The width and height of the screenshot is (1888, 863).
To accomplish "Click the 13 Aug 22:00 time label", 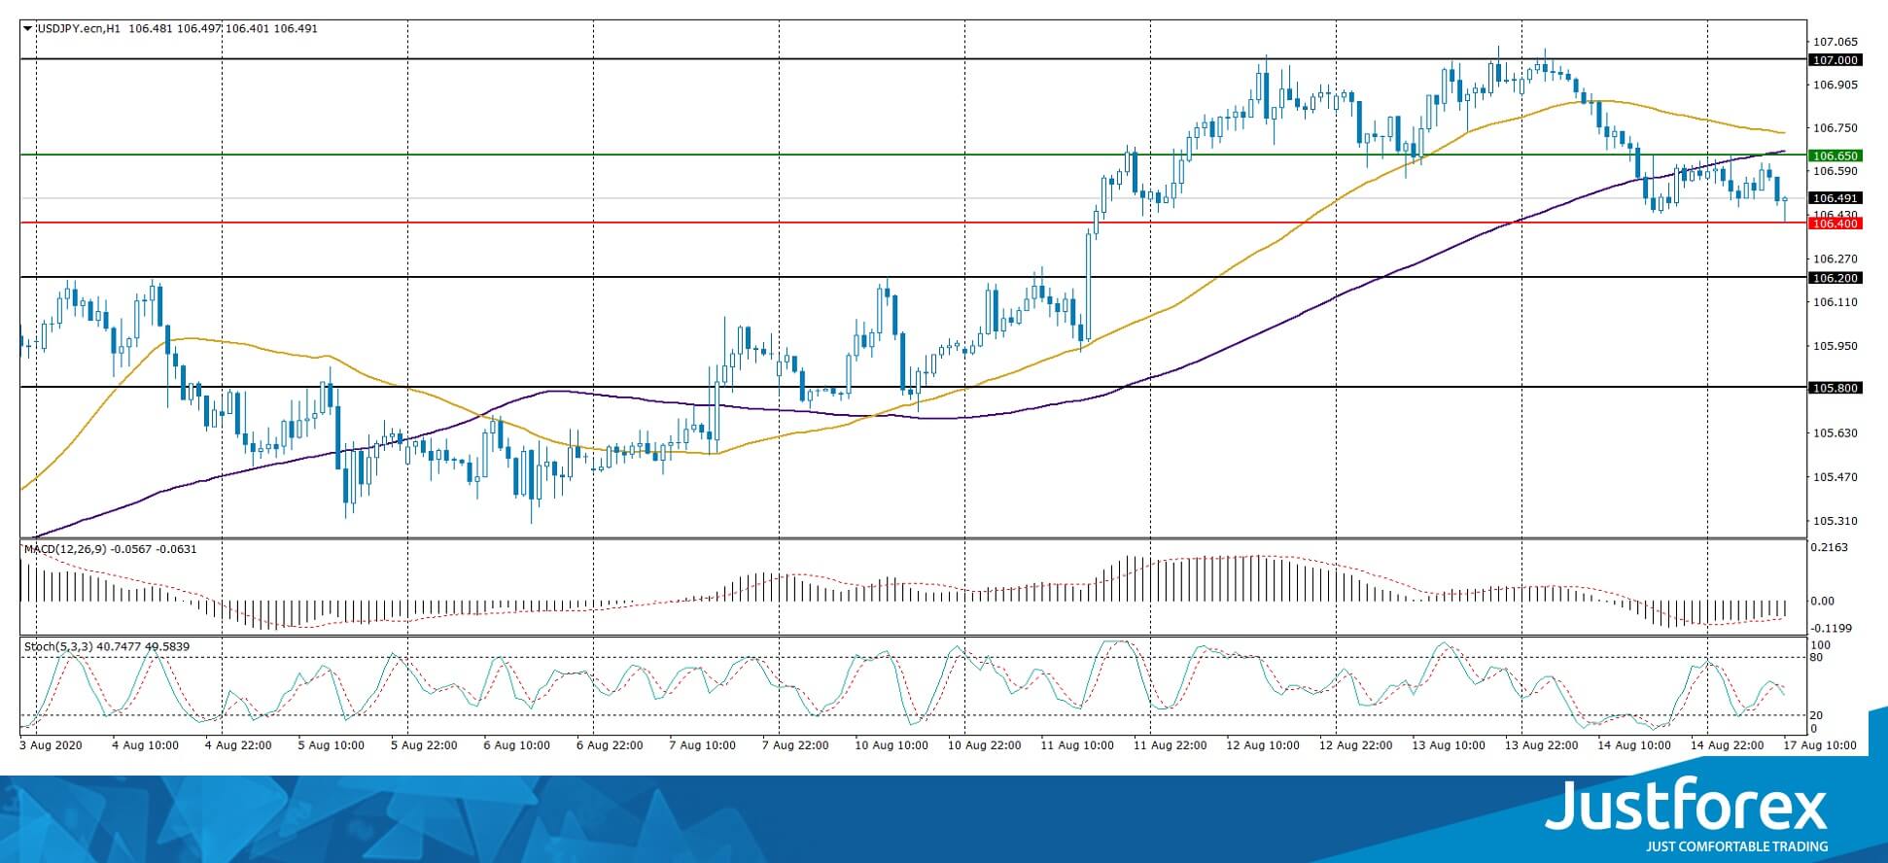I will click(x=1541, y=745).
